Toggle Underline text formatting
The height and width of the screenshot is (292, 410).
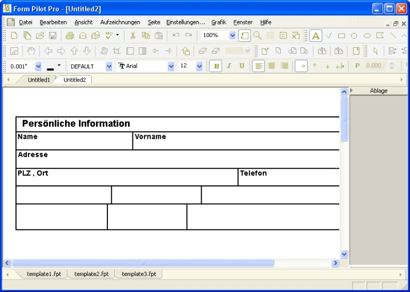(x=242, y=66)
